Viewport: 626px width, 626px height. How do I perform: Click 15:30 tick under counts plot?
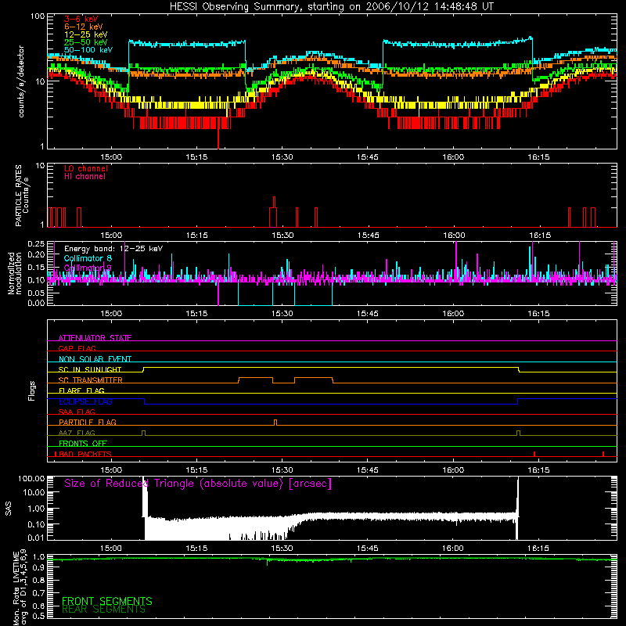282,157
